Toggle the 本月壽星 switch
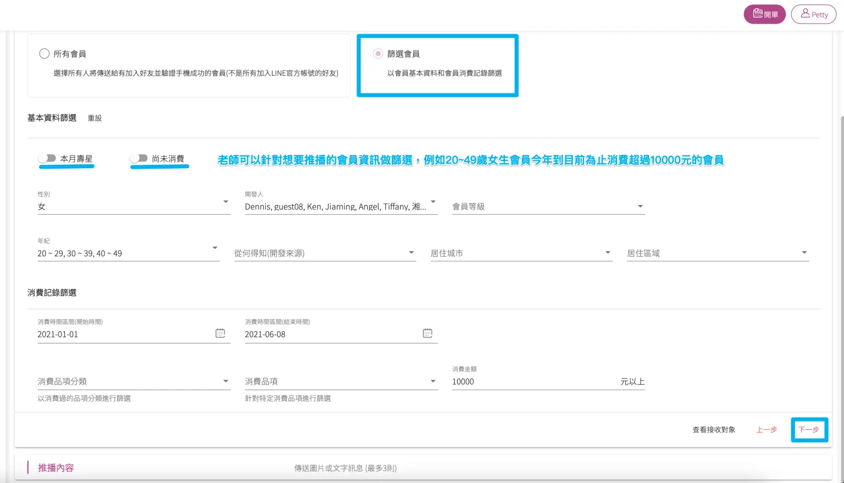 click(x=47, y=158)
